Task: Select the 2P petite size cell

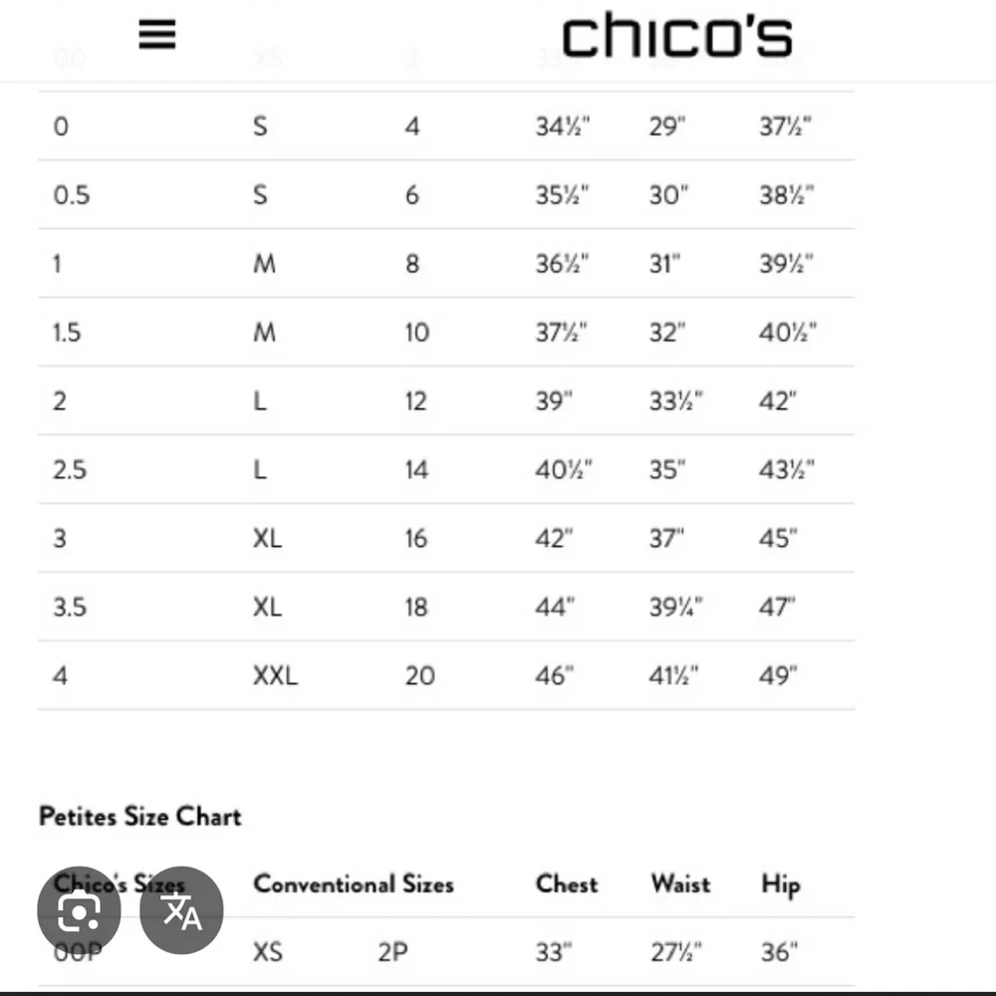Action: click(392, 952)
